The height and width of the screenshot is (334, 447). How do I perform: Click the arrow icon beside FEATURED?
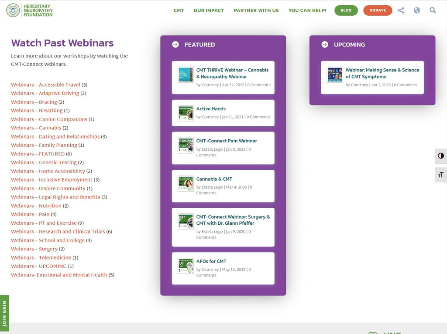(175, 44)
